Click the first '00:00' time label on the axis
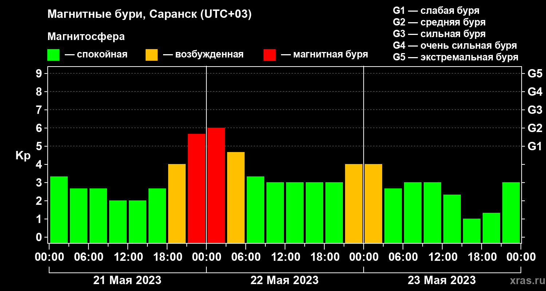This screenshot has width=546, height=291. pos(49,257)
